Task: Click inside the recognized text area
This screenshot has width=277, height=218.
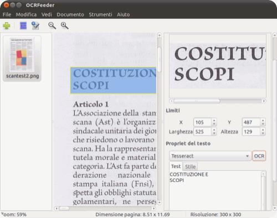Action: pyautogui.click(x=216, y=191)
